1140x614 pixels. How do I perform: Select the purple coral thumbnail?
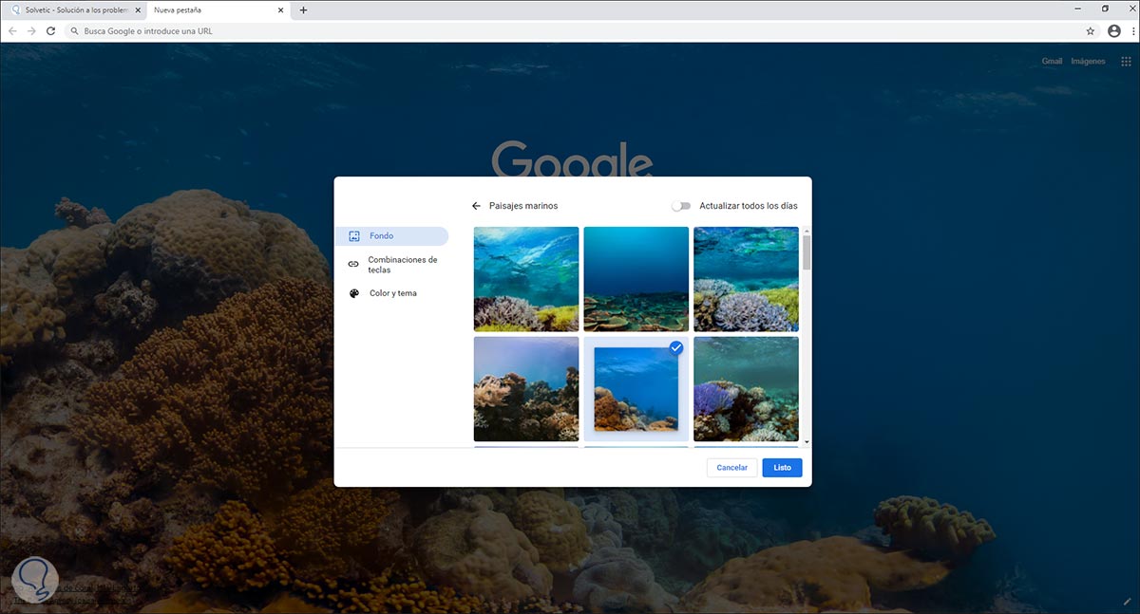(746, 389)
